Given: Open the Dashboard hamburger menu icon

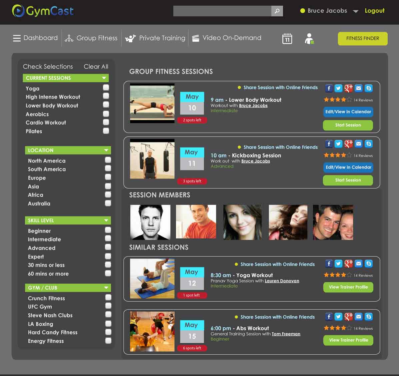Looking at the screenshot, I should pyautogui.click(x=17, y=38).
